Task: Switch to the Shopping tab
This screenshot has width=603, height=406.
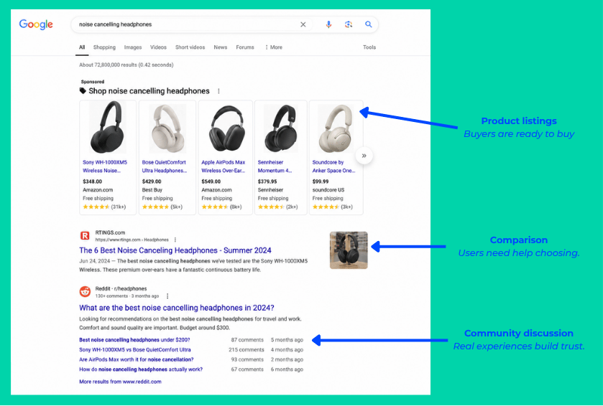Action: [x=104, y=47]
